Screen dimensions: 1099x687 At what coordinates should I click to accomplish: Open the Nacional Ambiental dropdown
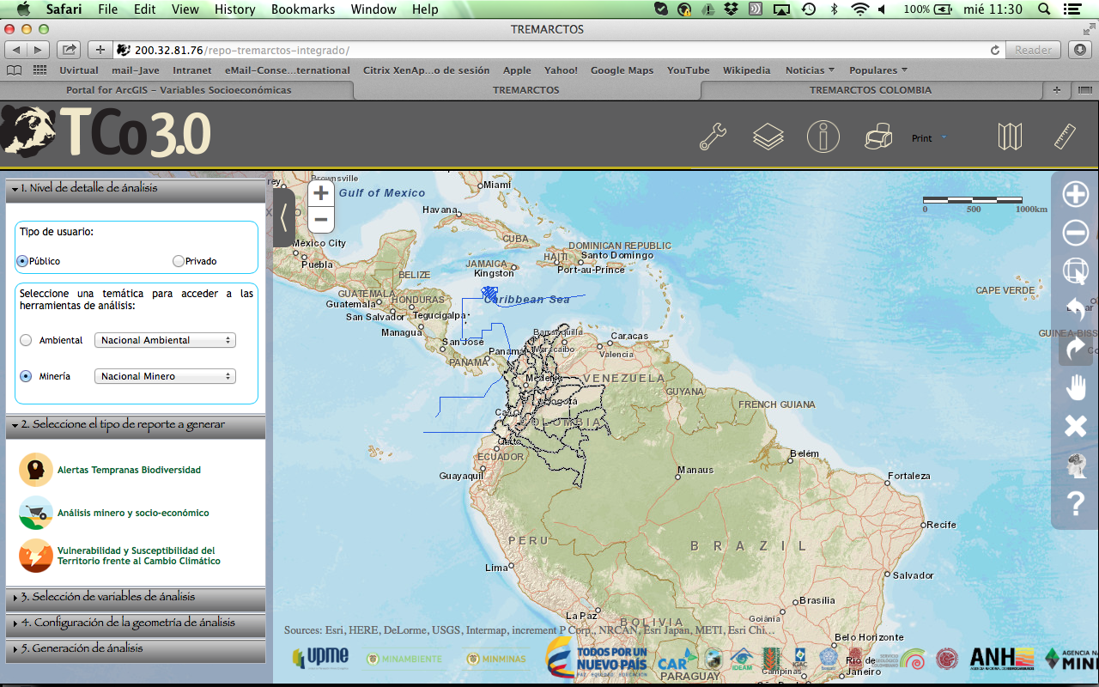click(165, 340)
